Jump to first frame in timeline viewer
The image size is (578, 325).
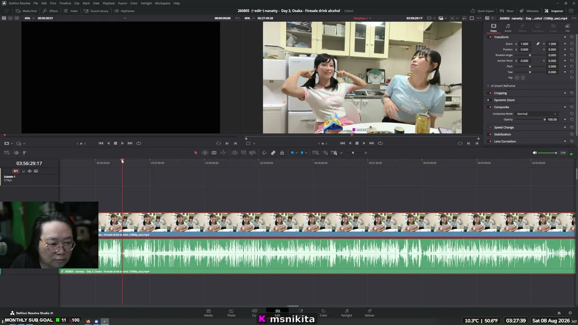coord(342,143)
